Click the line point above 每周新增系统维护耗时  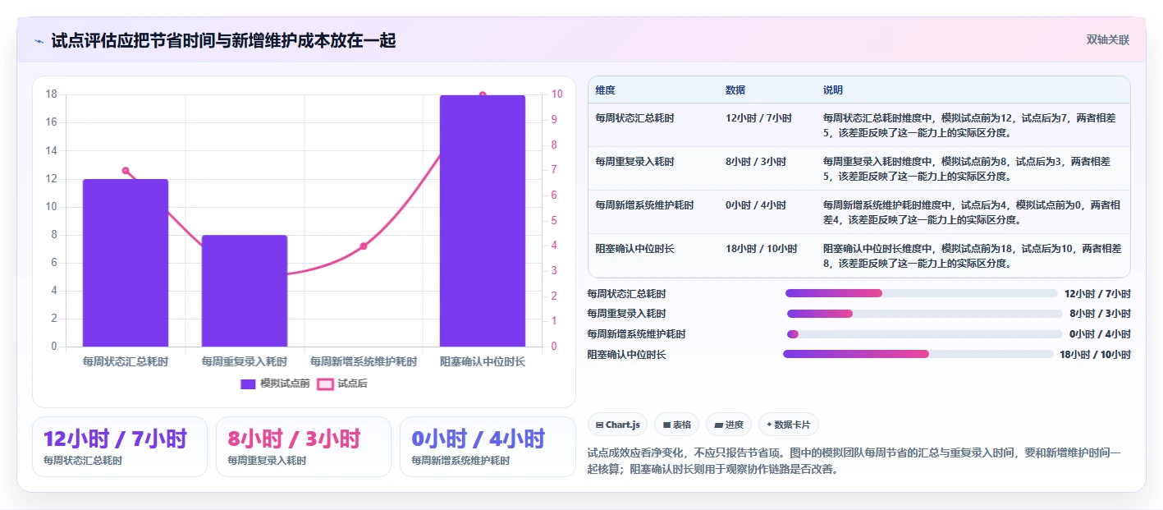tap(364, 246)
